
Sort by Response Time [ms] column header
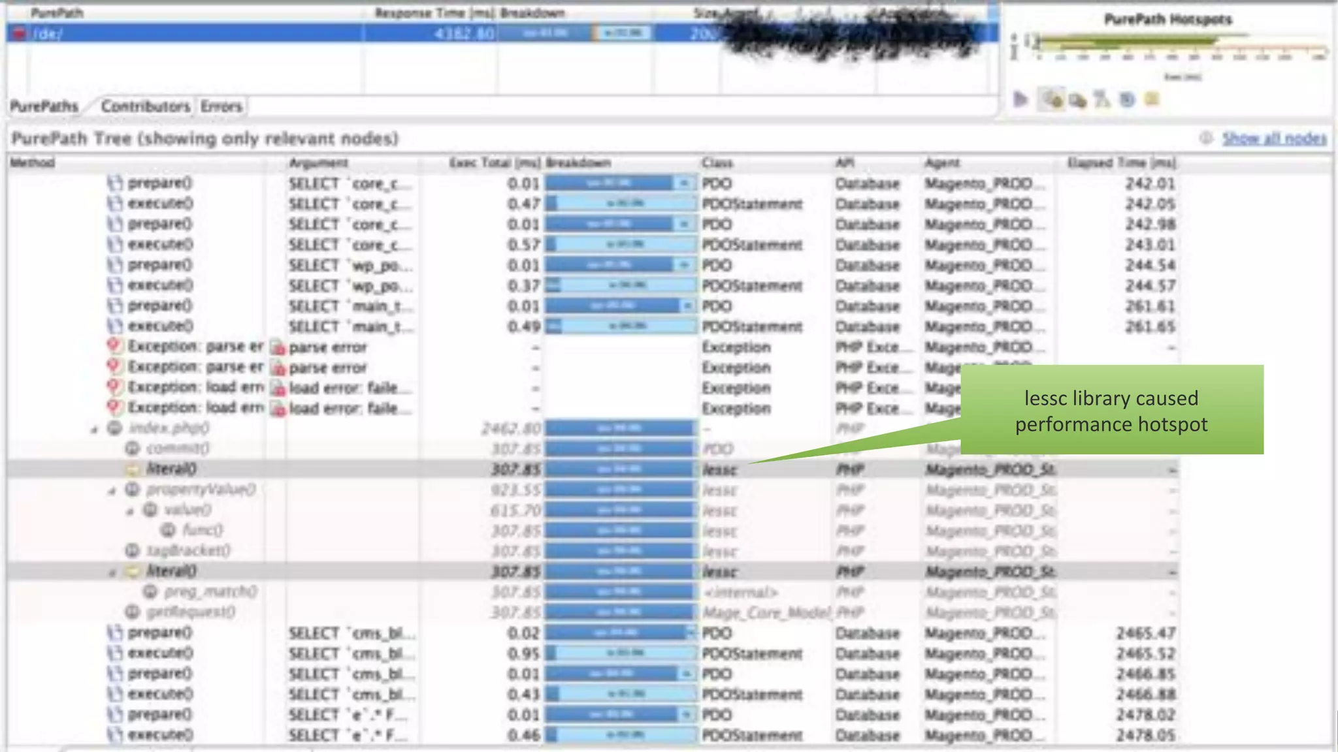(435, 13)
